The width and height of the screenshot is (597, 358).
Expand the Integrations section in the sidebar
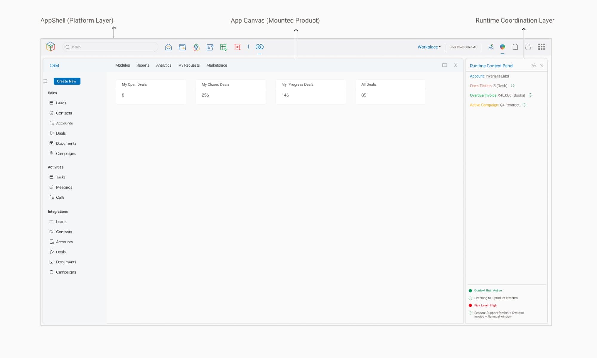click(x=58, y=211)
